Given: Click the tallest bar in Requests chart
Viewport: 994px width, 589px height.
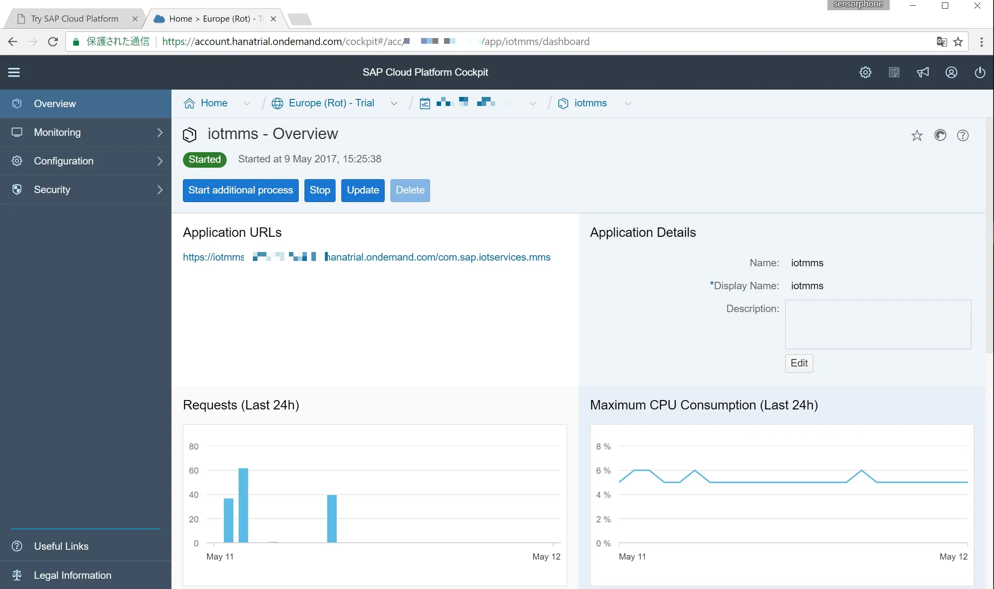Looking at the screenshot, I should click(x=243, y=505).
